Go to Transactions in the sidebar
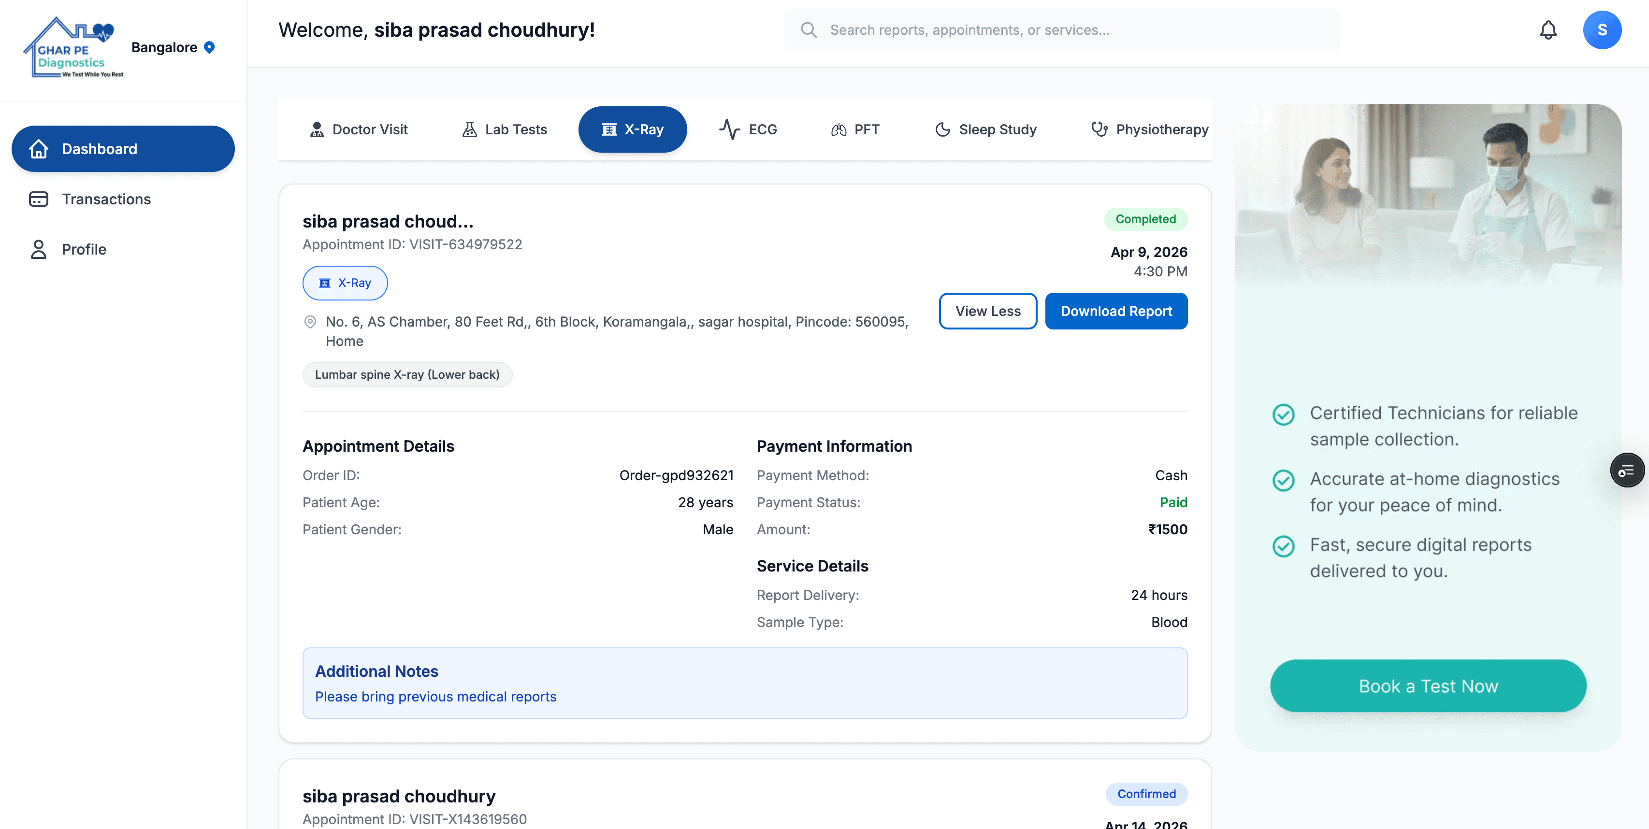This screenshot has width=1649, height=829. coord(123,199)
